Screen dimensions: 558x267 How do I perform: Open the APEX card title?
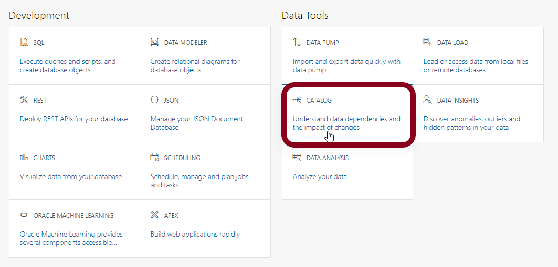click(x=171, y=216)
